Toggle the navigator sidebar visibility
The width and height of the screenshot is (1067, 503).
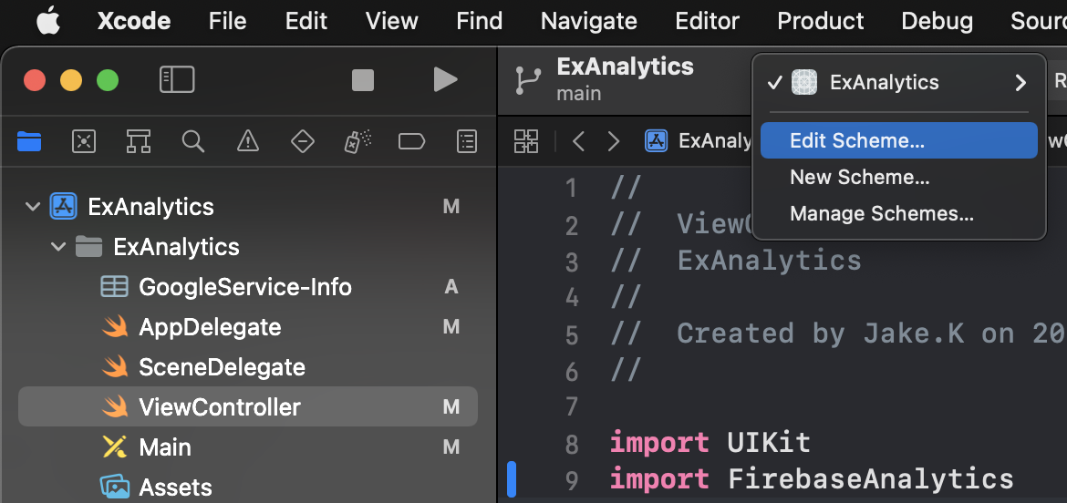[x=177, y=80]
